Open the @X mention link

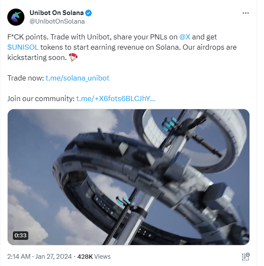185,37
